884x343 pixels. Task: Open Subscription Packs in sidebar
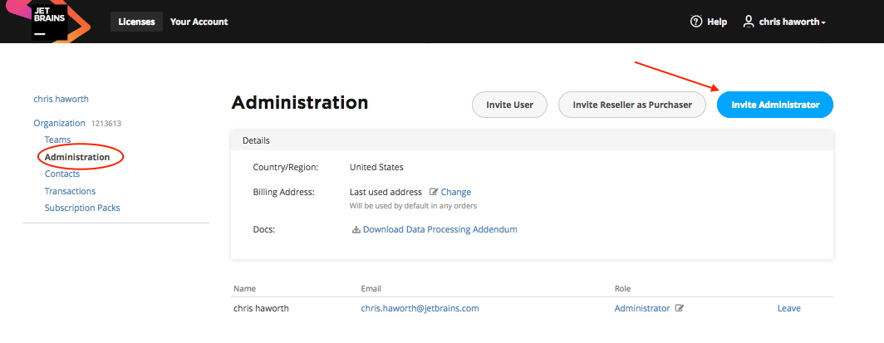pyautogui.click(x=82, y=208)
